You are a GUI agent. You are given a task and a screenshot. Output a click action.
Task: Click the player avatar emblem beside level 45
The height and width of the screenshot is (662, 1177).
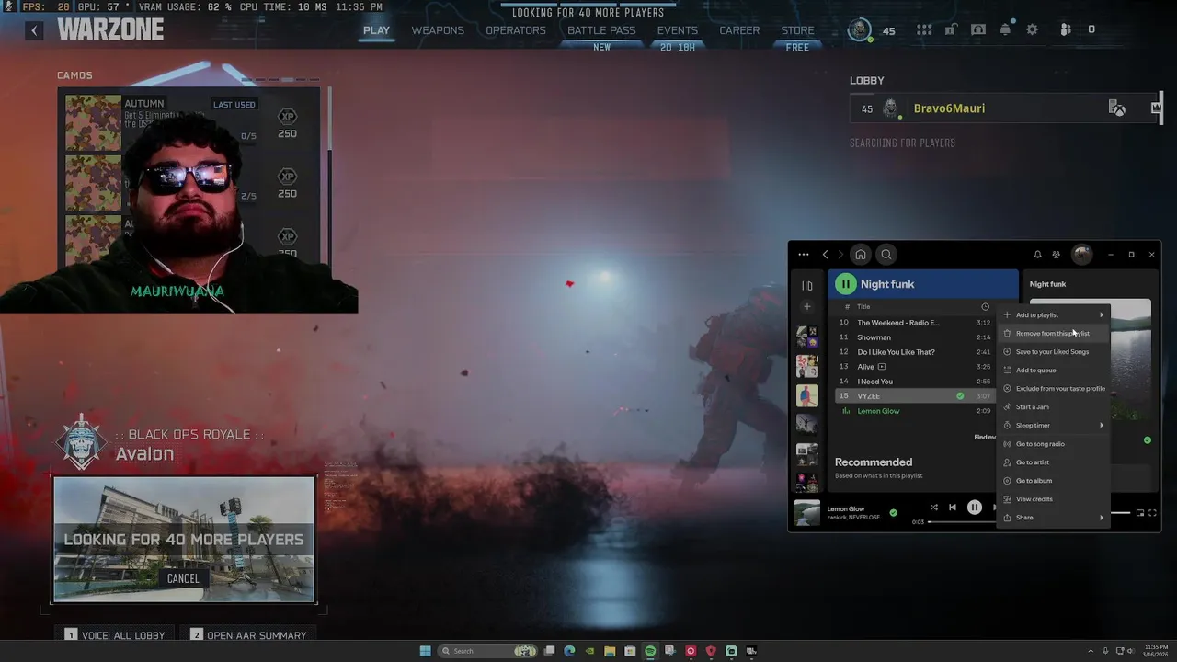(860, 29)
